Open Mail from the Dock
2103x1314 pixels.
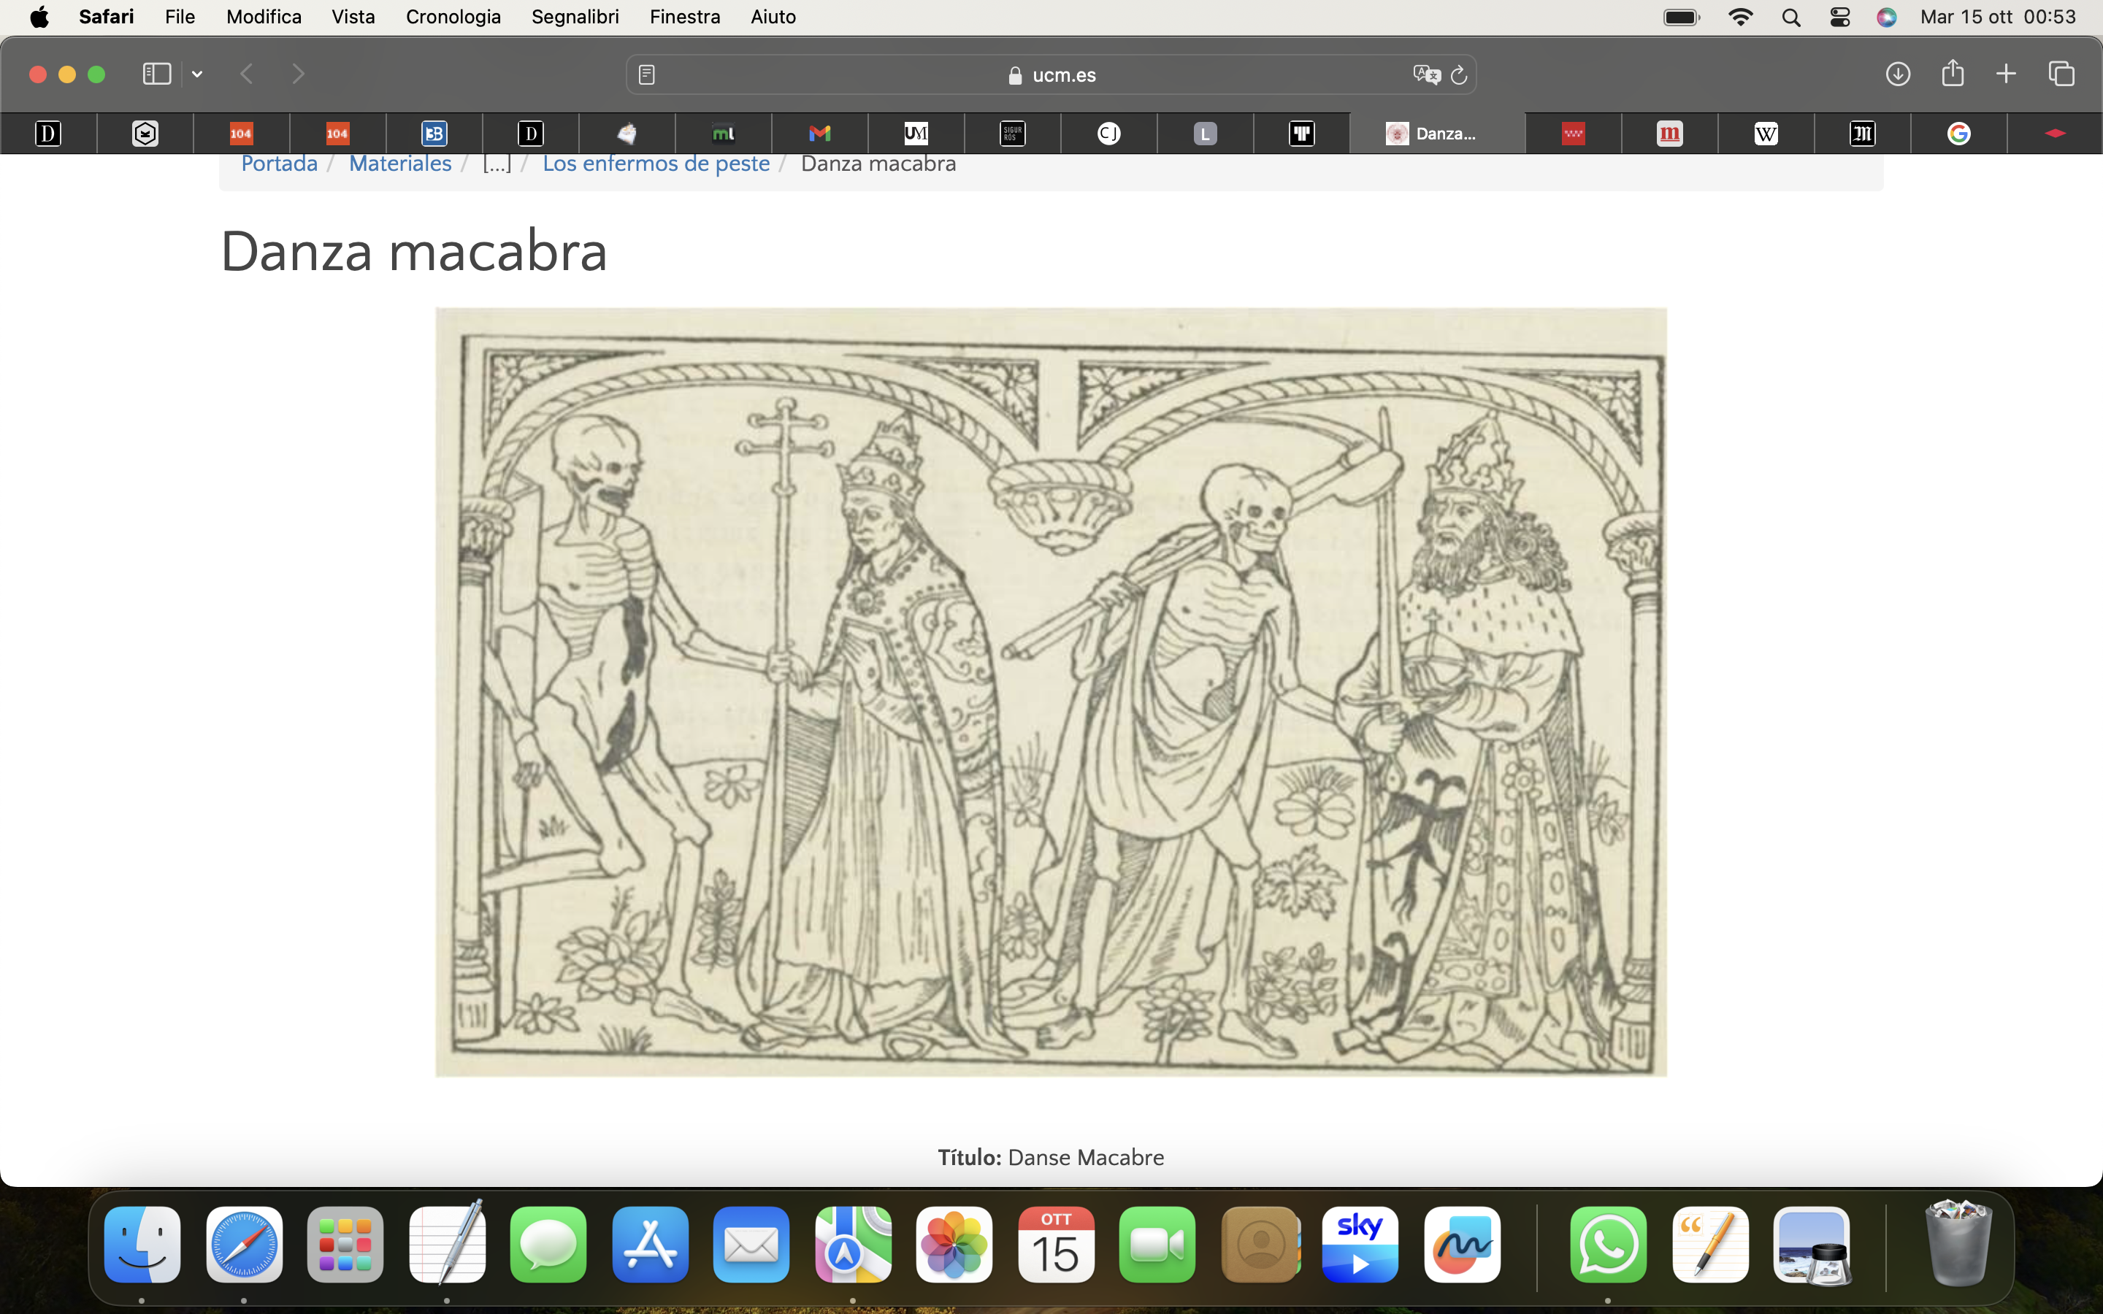click(x=751, y=1245)
